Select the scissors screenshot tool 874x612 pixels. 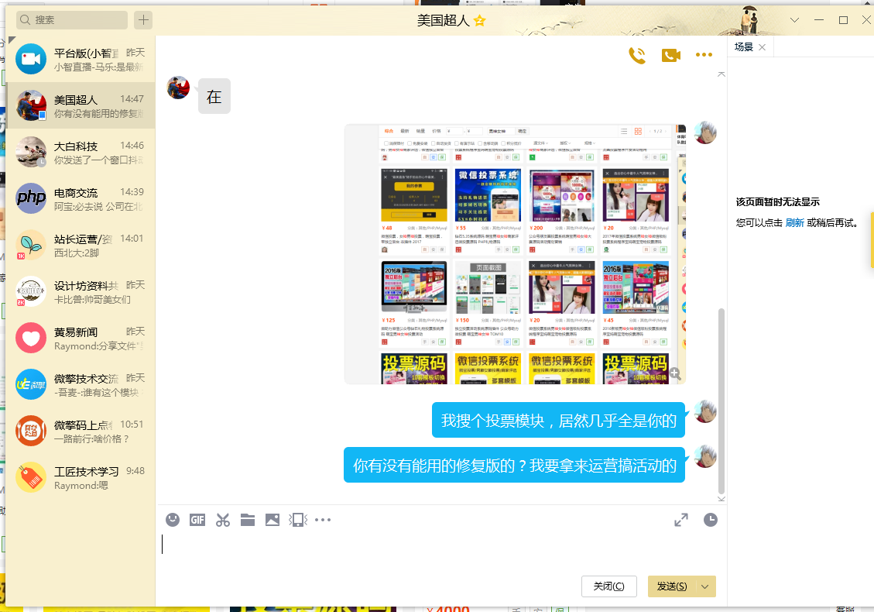(223, 520)
